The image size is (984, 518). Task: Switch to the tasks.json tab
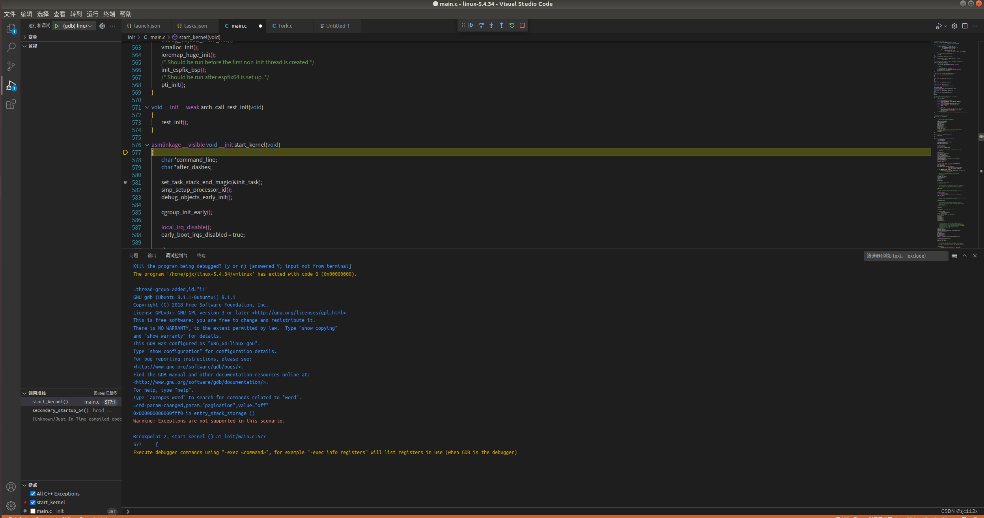coord(195,26)
